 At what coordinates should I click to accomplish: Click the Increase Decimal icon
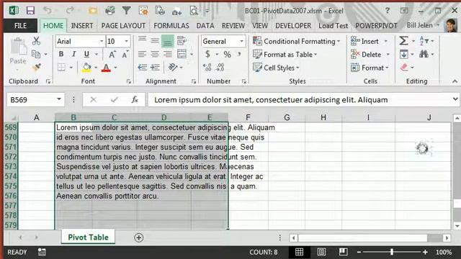(207, 68)
